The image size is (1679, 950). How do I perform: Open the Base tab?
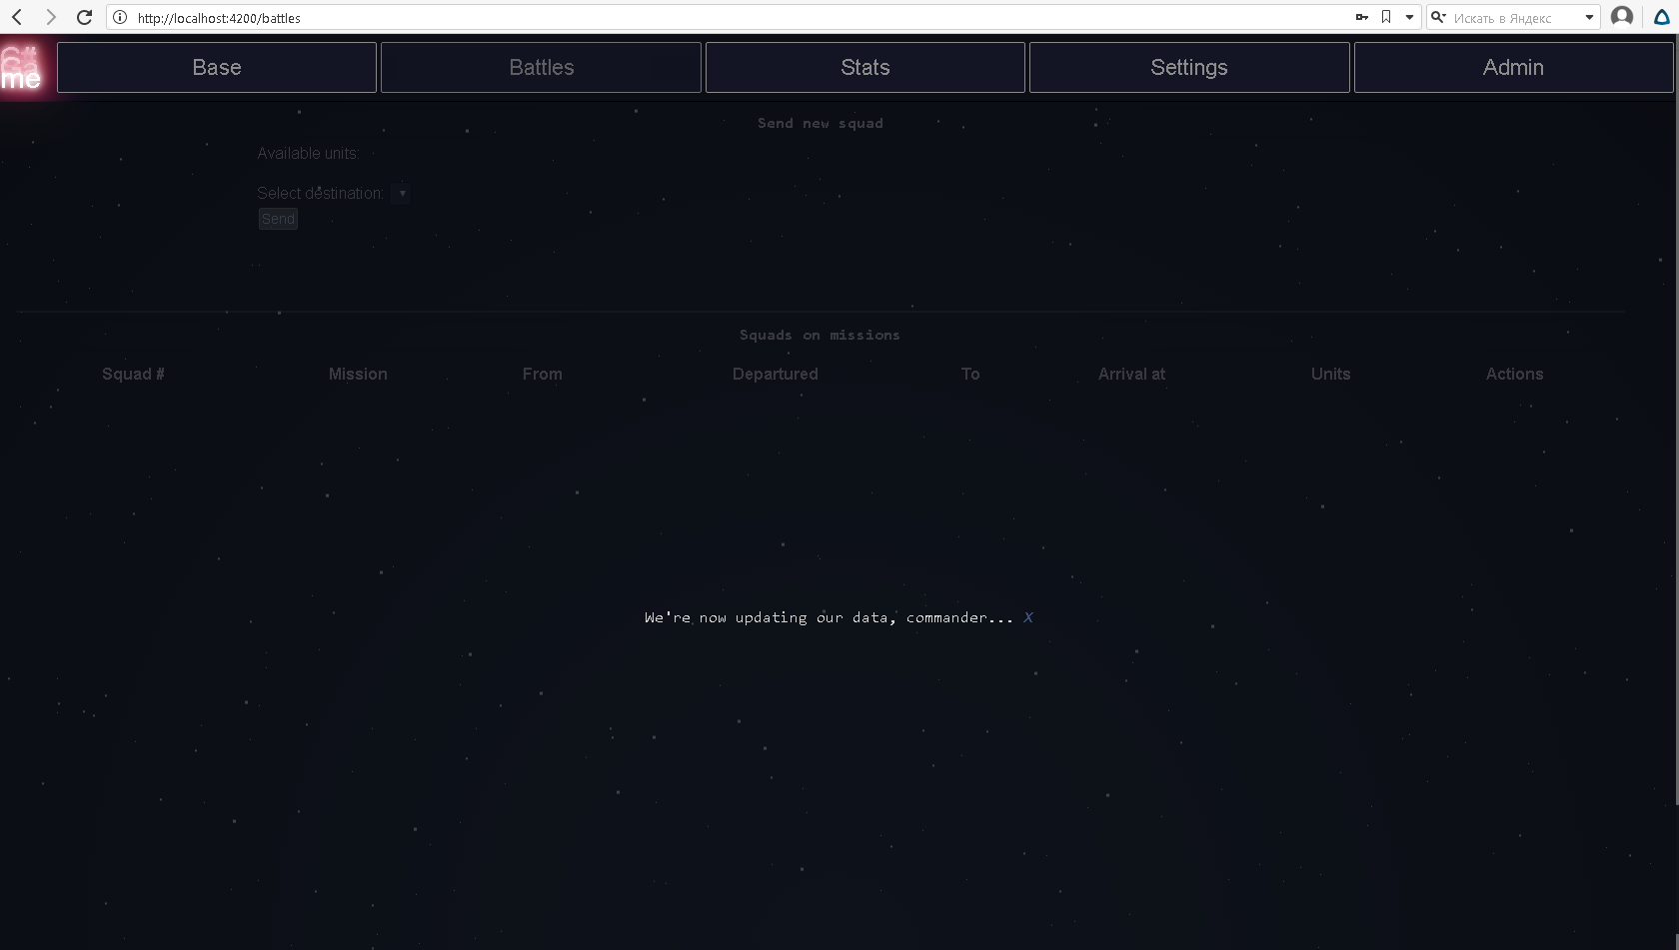[x=217, y=67]
